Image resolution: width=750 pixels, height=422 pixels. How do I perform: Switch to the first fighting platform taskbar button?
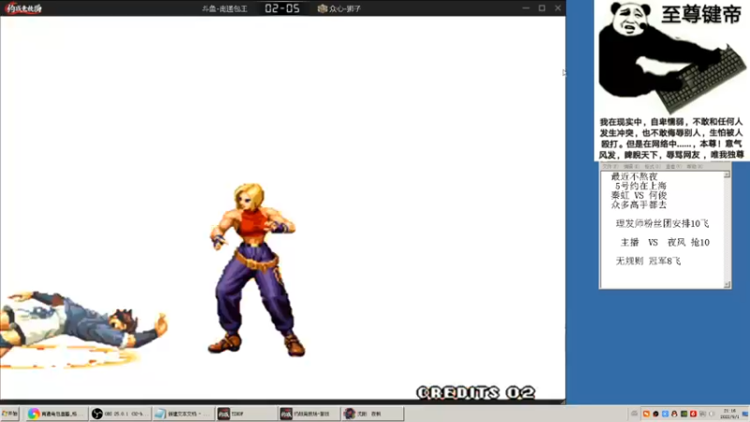coord(246,414)
